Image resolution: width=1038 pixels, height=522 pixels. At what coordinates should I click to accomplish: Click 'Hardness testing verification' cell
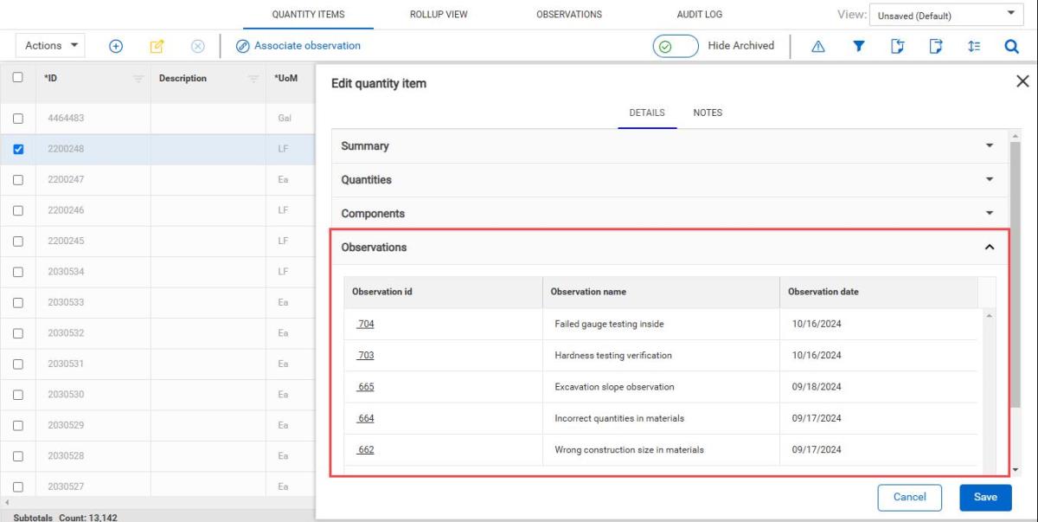tap(661, 356)
